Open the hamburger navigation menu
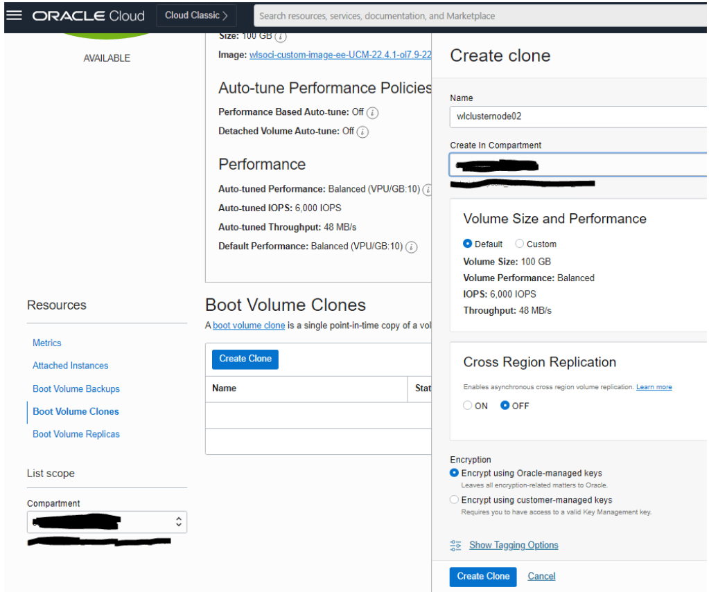 [14, 15]
